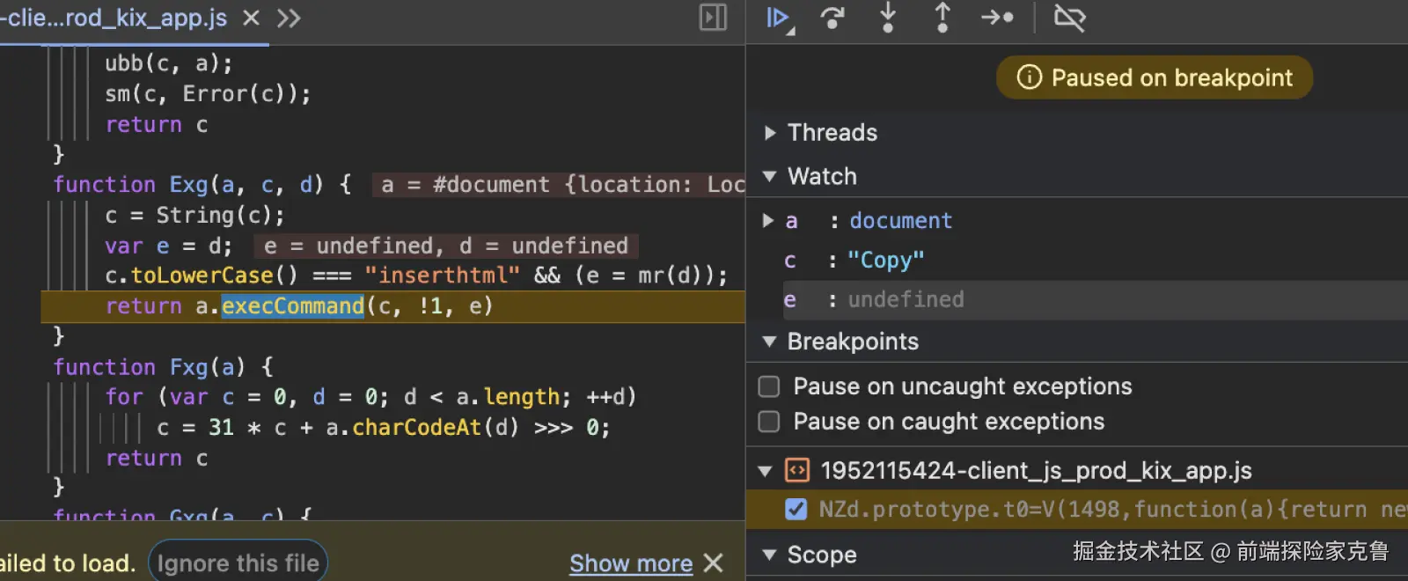Image resolution: width=1408 pixels, height=581 pixels.
Task: Resume script execution
Action: click(779, 18)
